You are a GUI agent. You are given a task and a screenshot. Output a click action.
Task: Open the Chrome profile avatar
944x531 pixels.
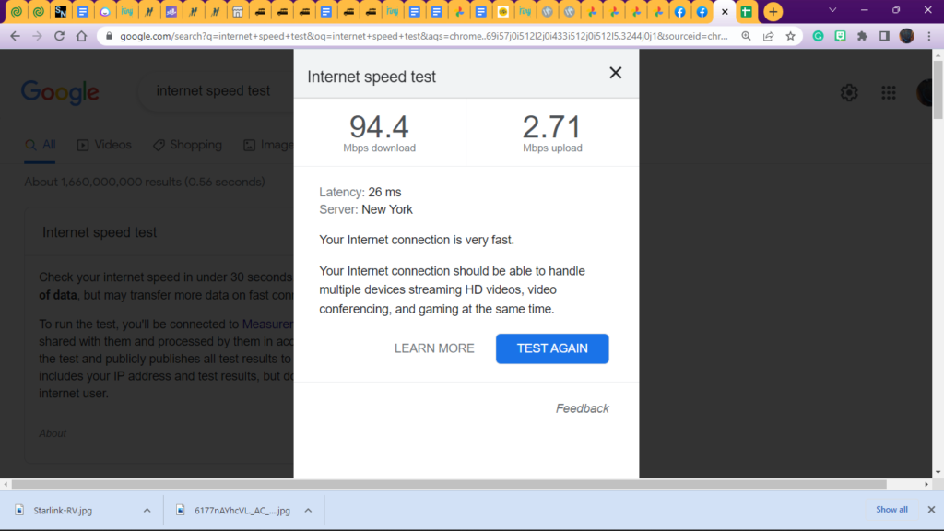pyautogui.click(x=907, y=36)
